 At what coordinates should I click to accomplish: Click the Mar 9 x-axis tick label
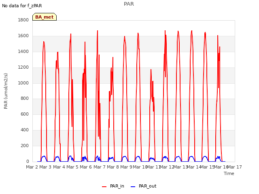pos(126,167)
